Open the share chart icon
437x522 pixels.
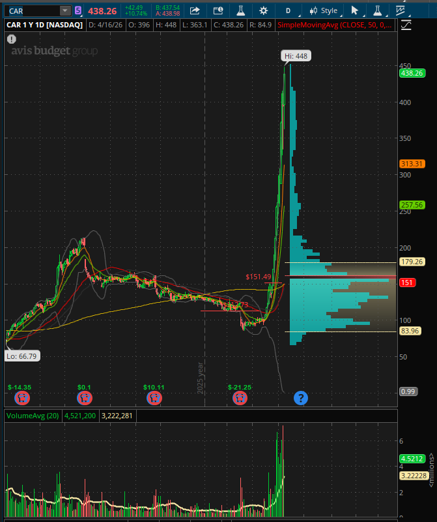click(195, 10)
